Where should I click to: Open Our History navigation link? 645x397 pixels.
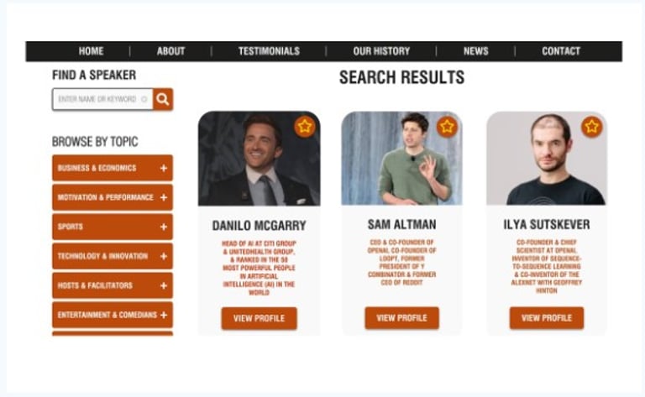point(381,51)
